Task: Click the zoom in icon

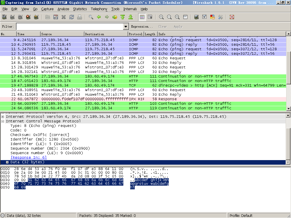Action: coord(161,17)
